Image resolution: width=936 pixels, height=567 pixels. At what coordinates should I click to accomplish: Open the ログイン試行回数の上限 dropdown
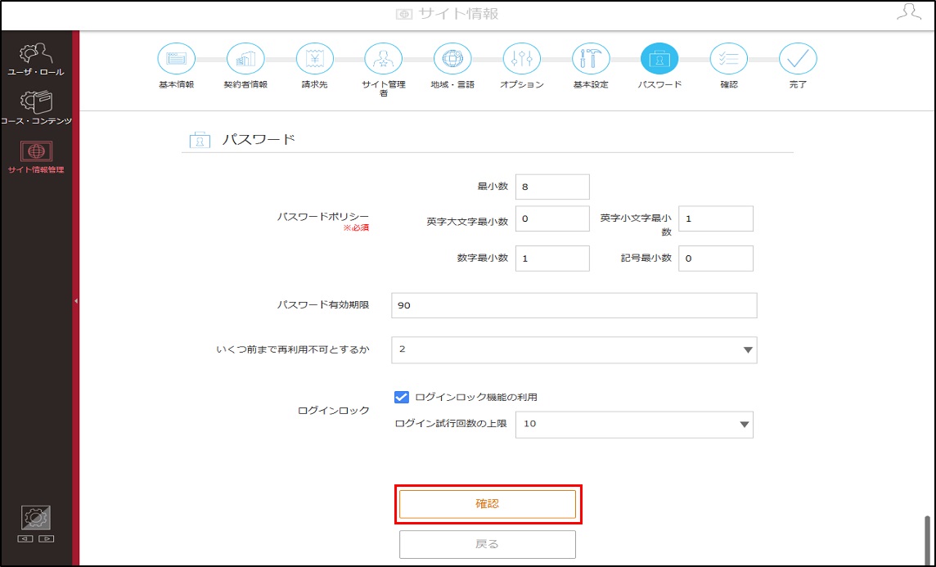[635, 425]
